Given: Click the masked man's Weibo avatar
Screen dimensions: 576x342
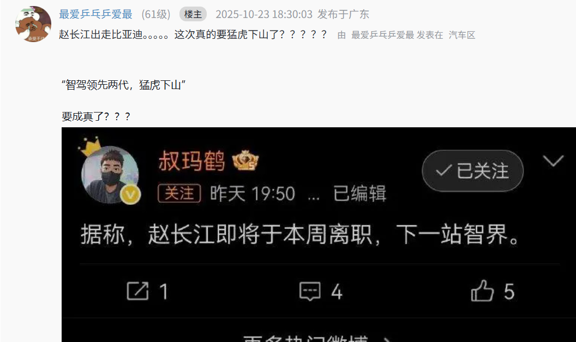Looking at the screenshot, I should coord(110,175).
